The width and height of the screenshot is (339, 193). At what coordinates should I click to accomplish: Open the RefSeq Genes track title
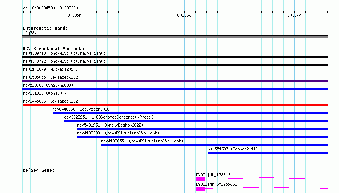coord(38,170)
